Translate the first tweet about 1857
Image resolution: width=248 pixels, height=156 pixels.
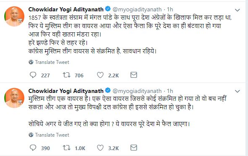click(52, 62)
